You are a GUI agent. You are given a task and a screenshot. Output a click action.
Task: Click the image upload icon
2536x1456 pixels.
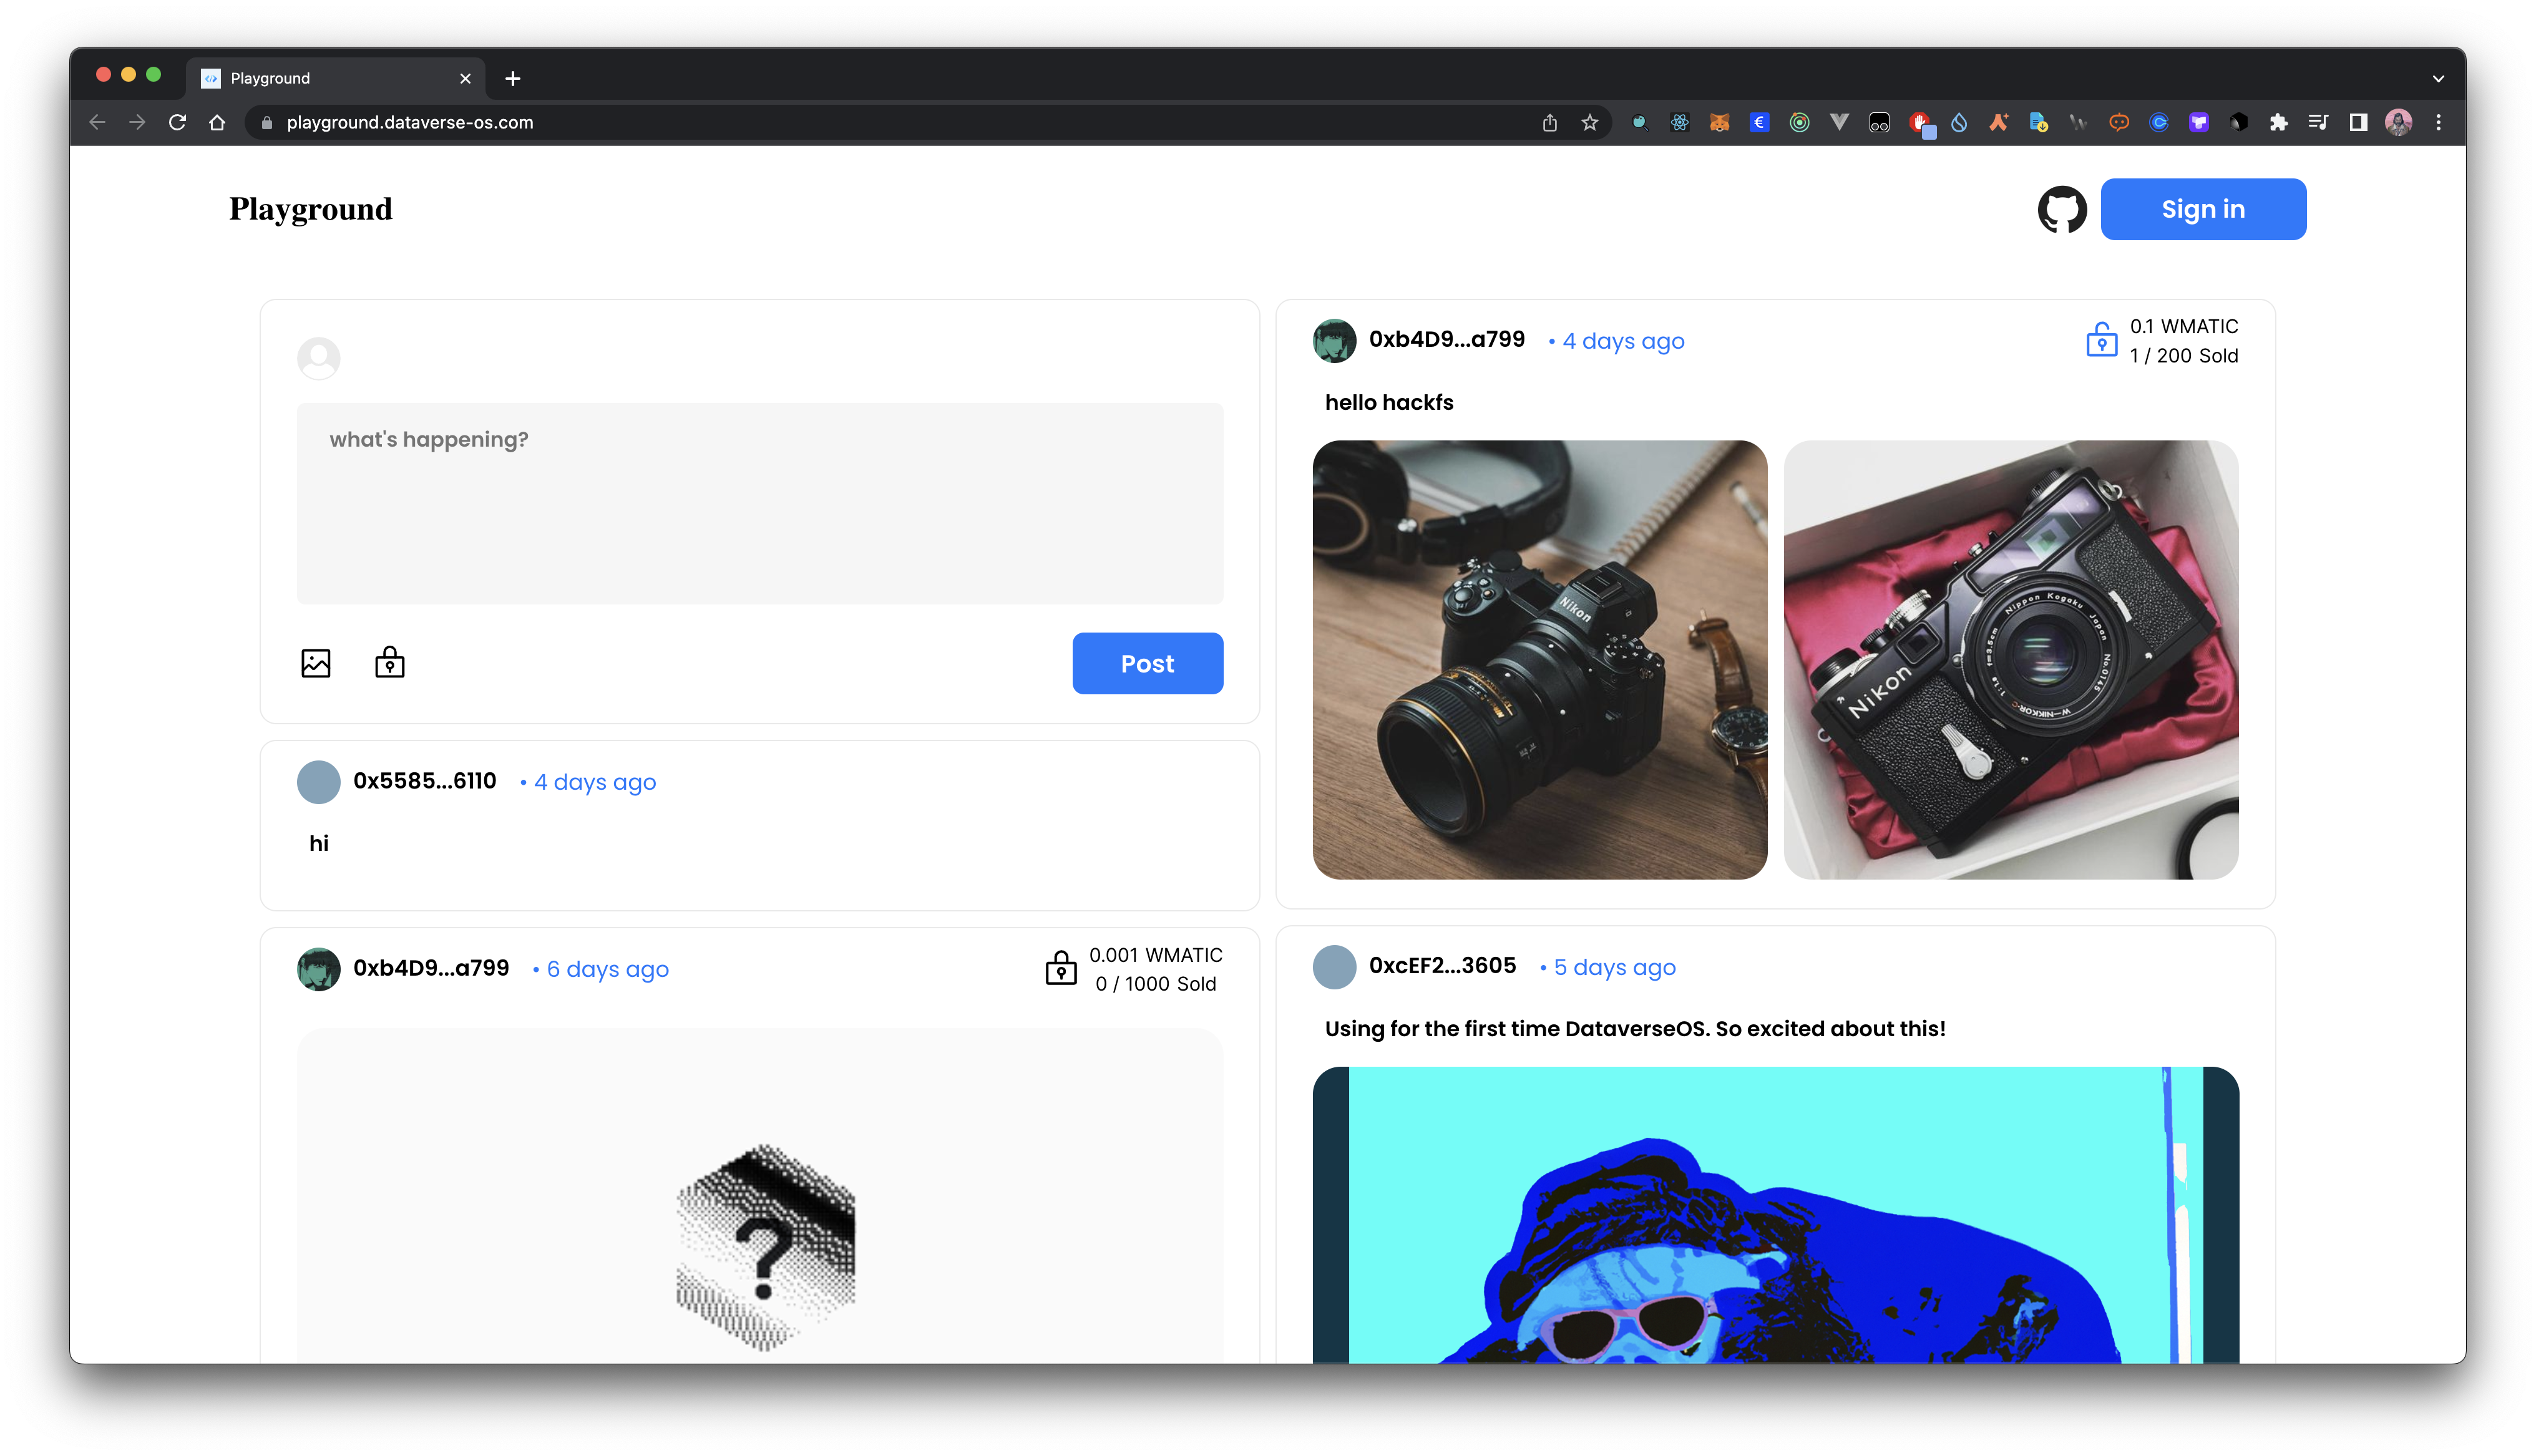coord(316,663)
